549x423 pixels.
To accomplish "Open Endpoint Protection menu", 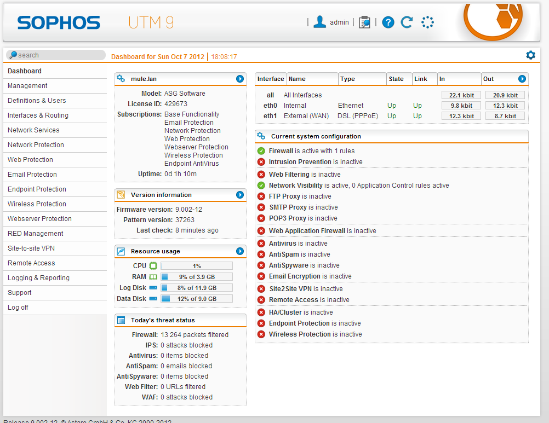I will tap(55, 189).
